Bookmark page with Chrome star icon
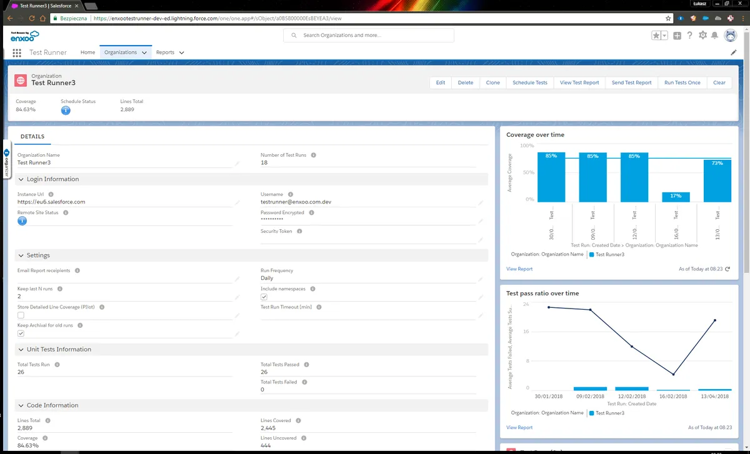This screenshot has height=454, width=750. (x=669, y=19)
